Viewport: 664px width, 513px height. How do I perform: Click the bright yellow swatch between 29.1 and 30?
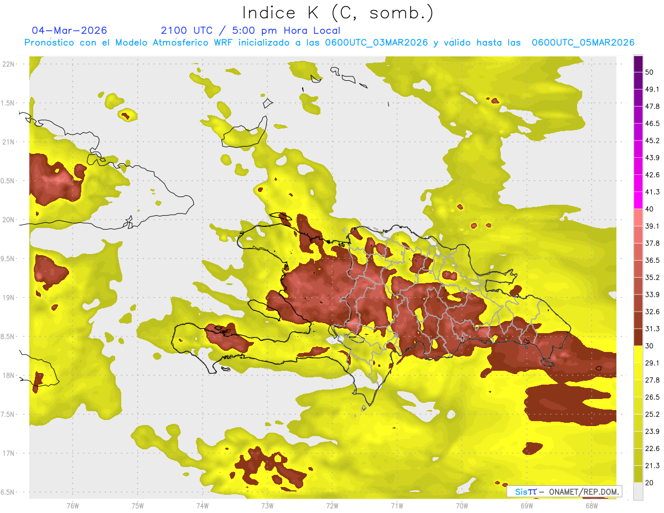pos(638,355)
